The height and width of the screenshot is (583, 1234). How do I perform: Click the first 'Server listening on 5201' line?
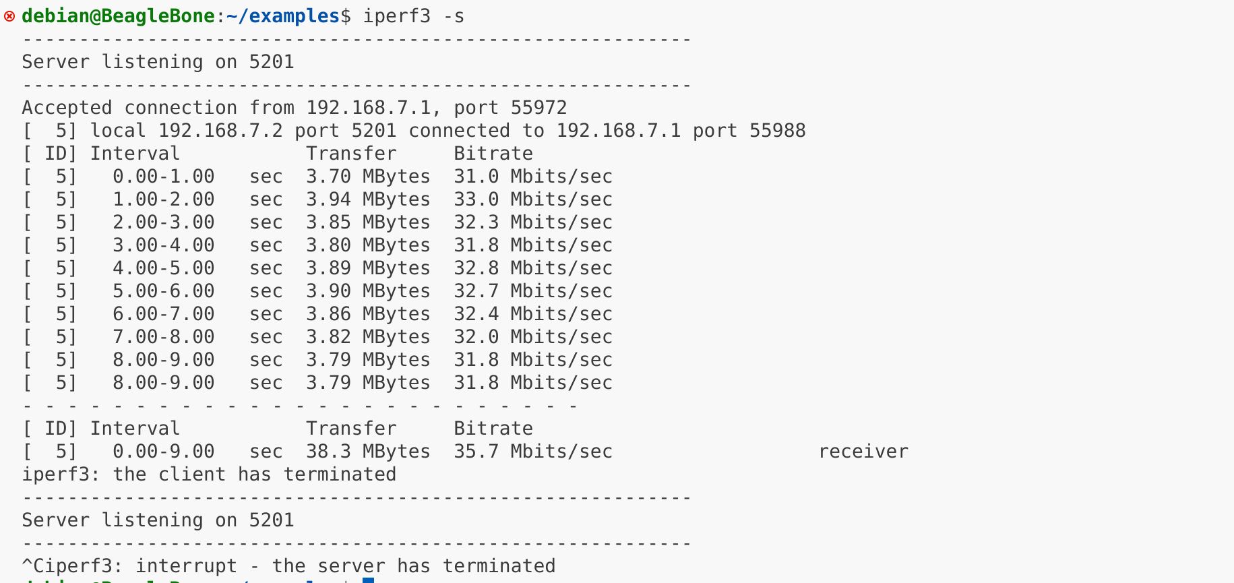[158, 62]
